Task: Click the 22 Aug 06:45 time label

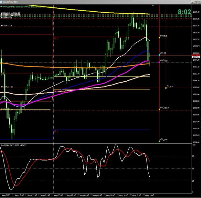Action: 96,195
